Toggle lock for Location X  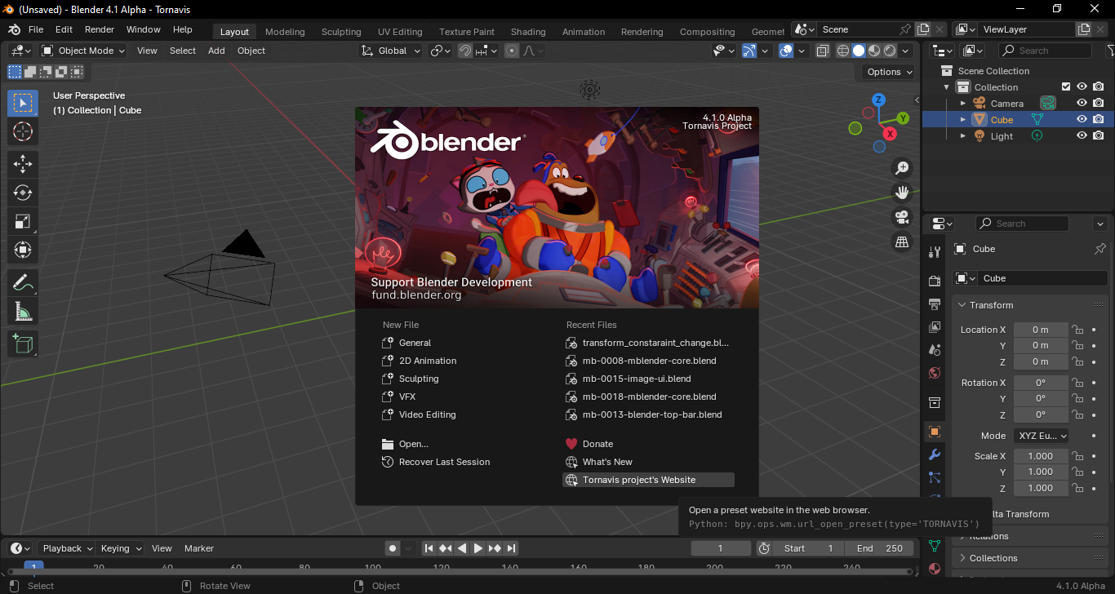[1077, 330]
